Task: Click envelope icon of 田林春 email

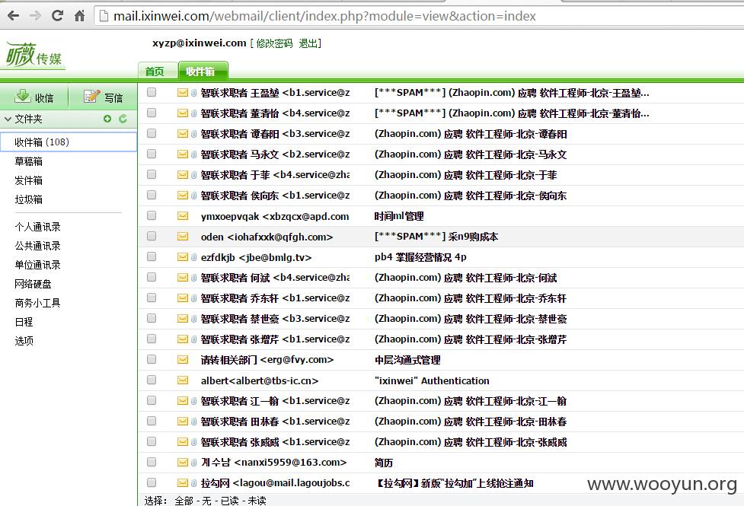Action: coord(183,421)
